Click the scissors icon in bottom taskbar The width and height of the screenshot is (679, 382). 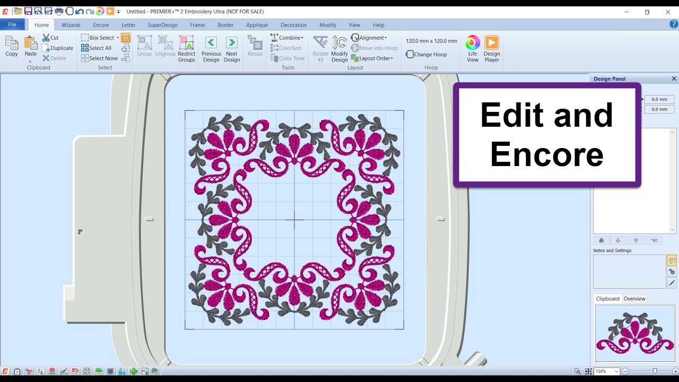point(29,371)
